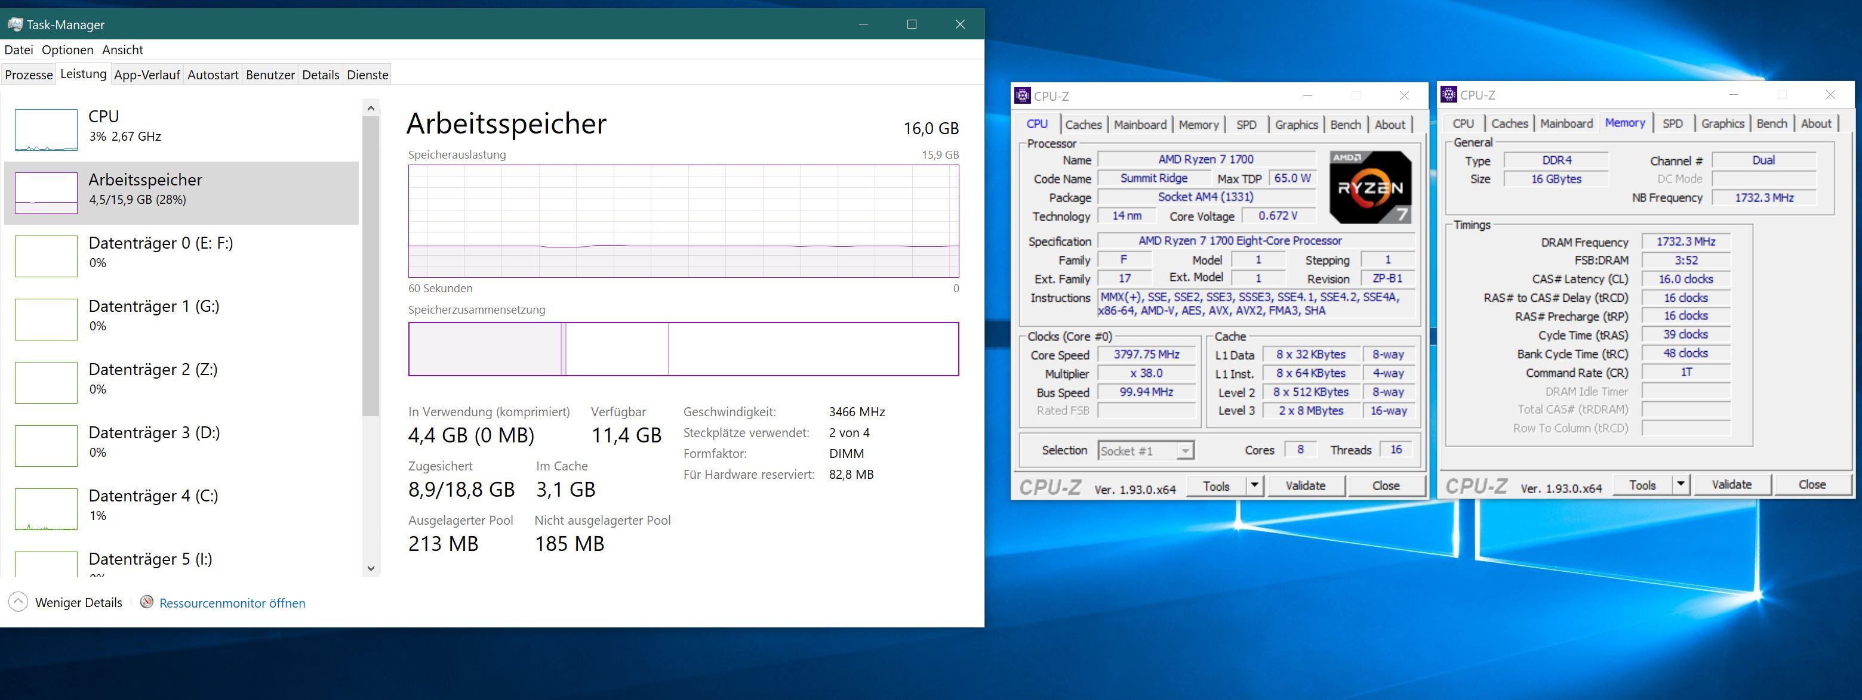
Task: Open the Ressourcenmonitor öffnen link
Action: click(x=232, y=603)
